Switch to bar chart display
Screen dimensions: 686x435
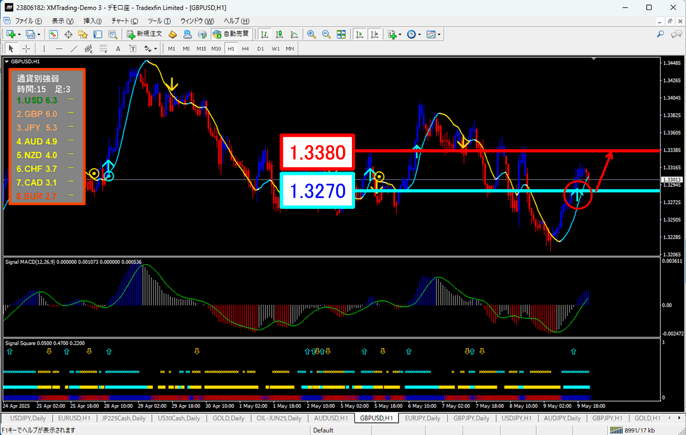click(264, 34)
